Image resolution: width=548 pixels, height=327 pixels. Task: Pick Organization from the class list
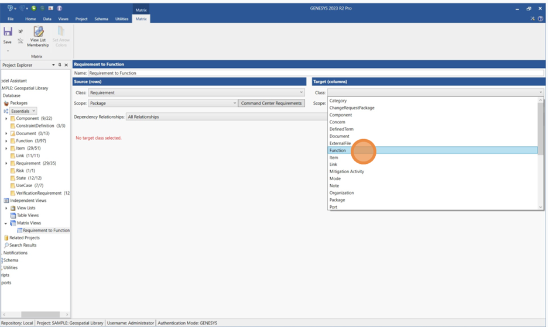433,193
